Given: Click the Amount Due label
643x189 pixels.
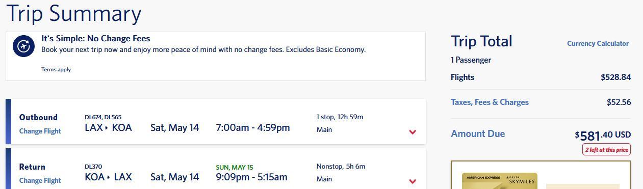Looking at the screenshot, I should pyautogui.click(x=478, y=133).
